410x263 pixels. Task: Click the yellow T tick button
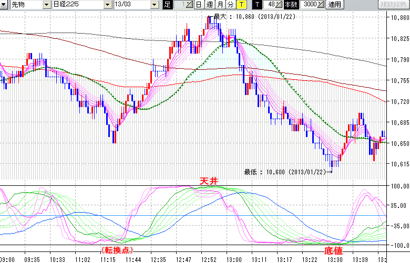click(x=241, y=5)
